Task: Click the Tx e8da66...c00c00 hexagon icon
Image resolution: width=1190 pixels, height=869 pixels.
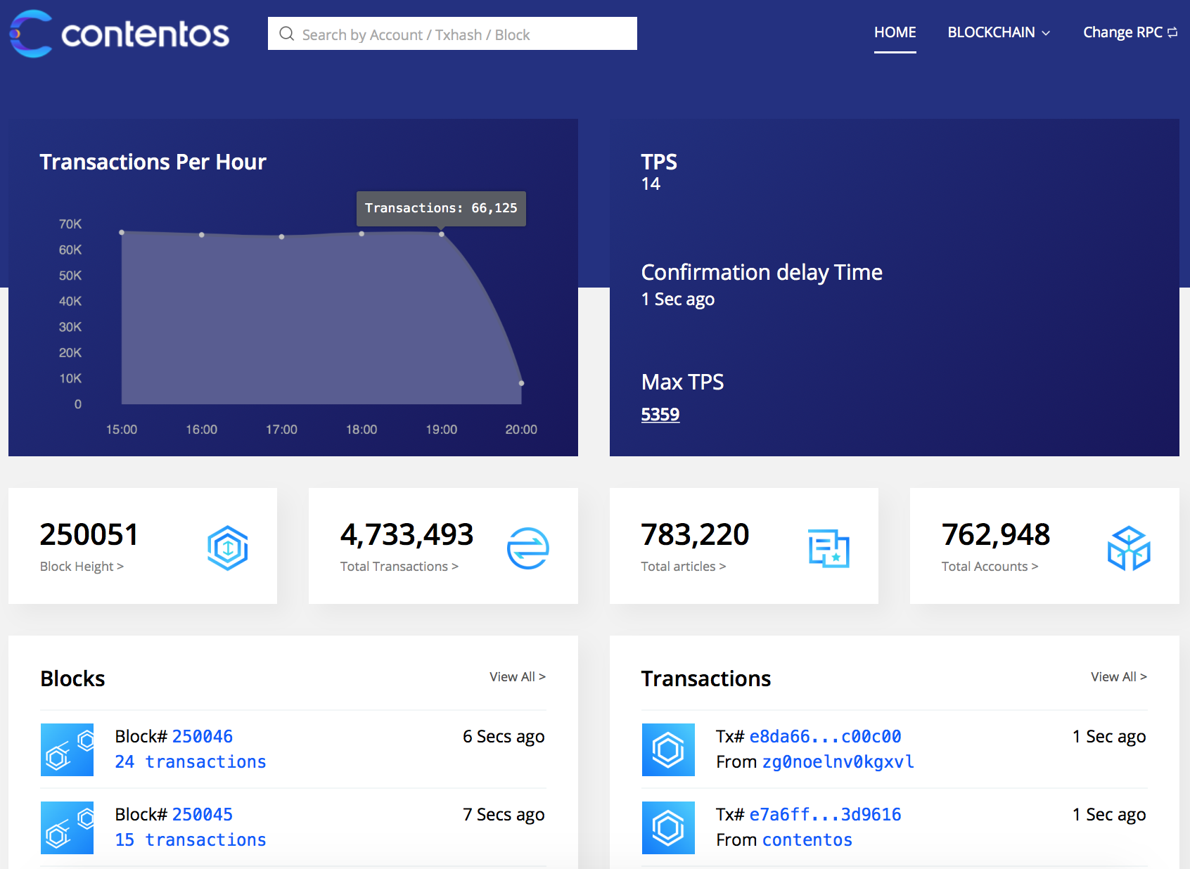Action: 668,749
